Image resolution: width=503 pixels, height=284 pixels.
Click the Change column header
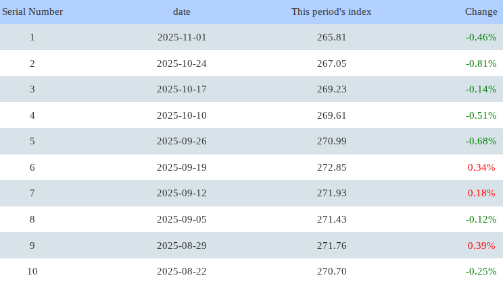pos(481,11)
